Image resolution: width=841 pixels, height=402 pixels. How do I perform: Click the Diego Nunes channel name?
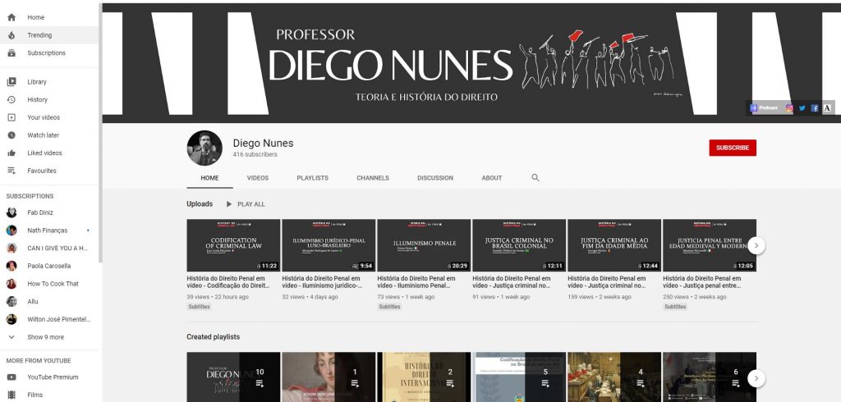coord(263,143)
